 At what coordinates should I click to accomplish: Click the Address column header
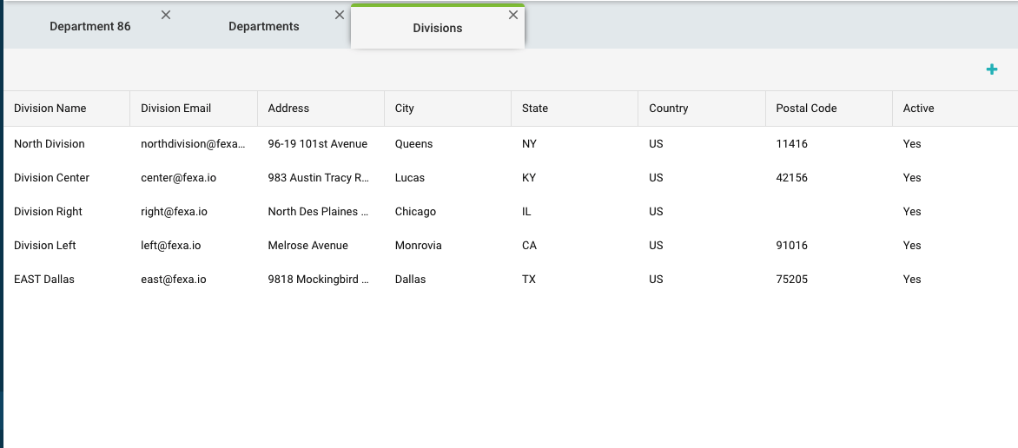point(288,109)
